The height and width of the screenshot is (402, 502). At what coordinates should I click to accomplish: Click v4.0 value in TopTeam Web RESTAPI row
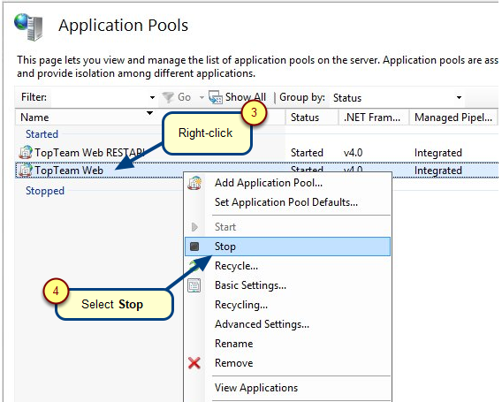point(353,153)
